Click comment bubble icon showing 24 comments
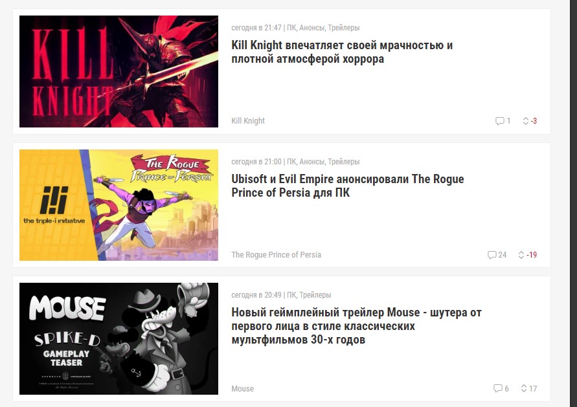This screenshot has width=577, height=407. tap(492, 255)
